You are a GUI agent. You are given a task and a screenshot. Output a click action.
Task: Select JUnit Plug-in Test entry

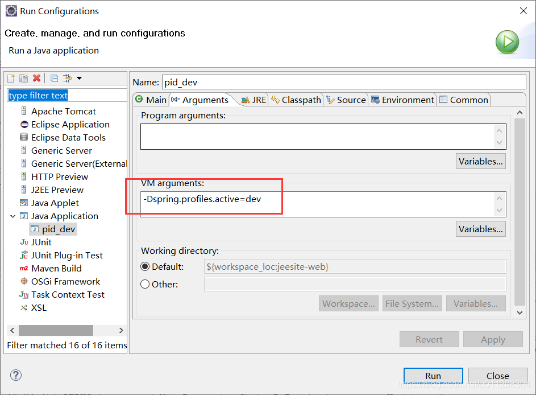[67, 256]
